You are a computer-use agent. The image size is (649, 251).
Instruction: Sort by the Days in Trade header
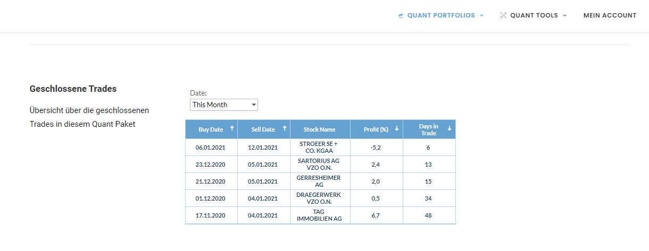429,129
